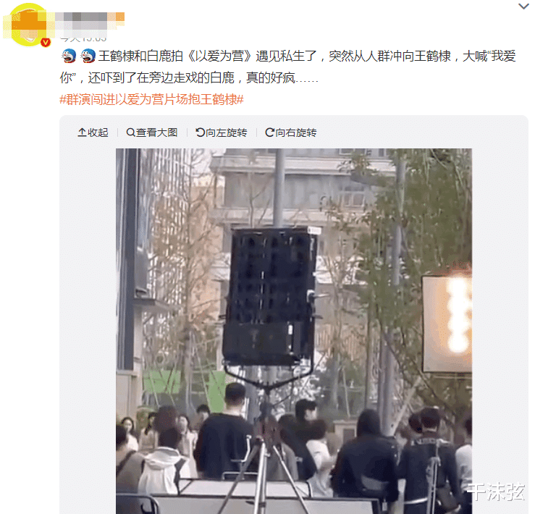The width and height of the screenshot is (535, 514).
Task: Click the post timestamp under username
Action: (83, 38)
